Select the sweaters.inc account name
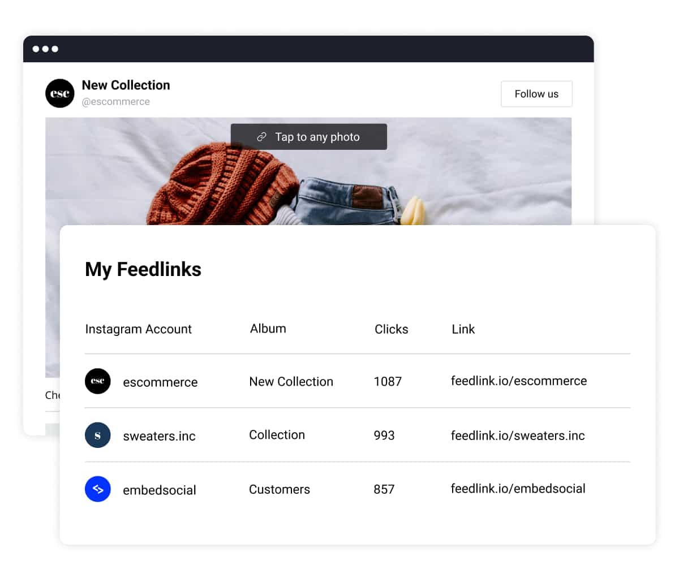Image resolution: width=679 pixels, height=582 pixels. click(x=160, y=436)
